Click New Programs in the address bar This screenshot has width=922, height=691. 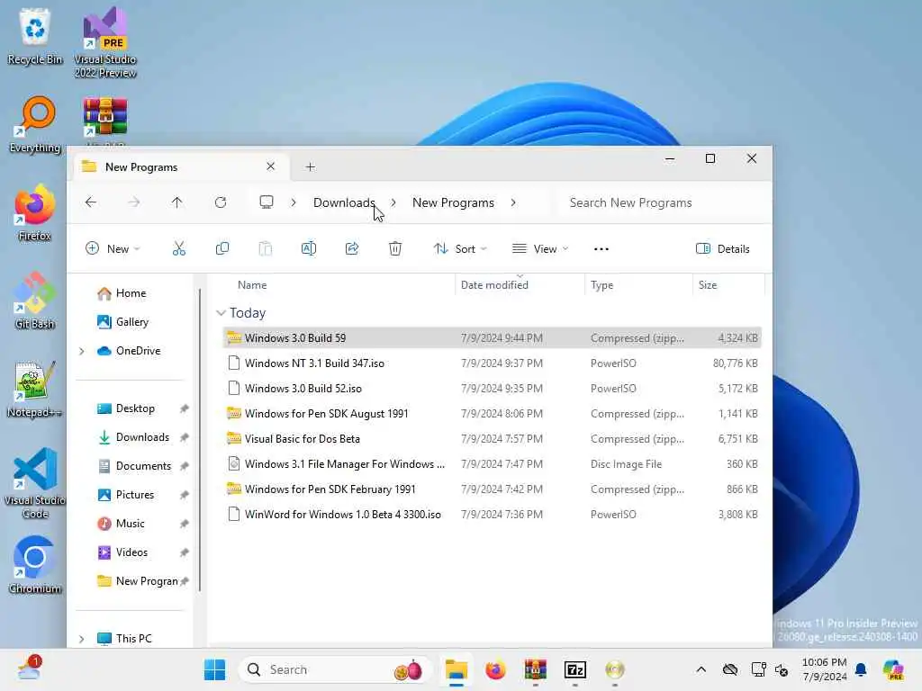coord(453,202)
